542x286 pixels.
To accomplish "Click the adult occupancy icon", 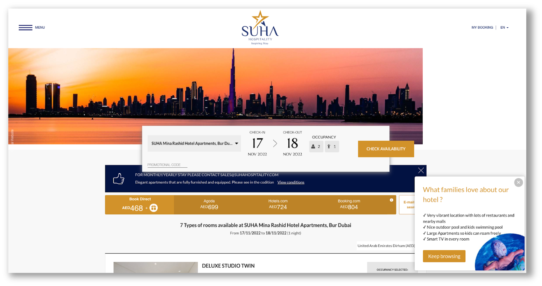I will point(313,146).
